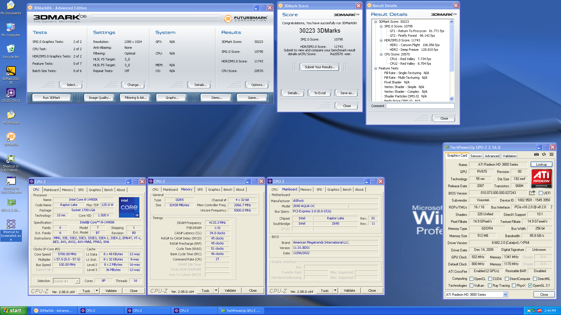This screenshot has height=315, width=561.
Task: Select the GT1 - Return To Proxycon row
Action: (x=417, y=31)
